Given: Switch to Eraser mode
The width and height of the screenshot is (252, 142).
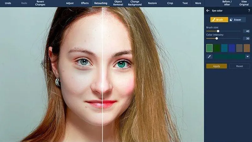Looking at the screenshot, I should click(237, 20).
